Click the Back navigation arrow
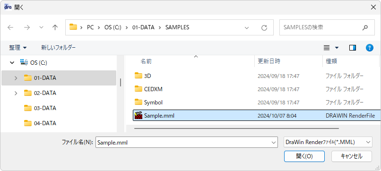Image resolution: width=381 pixels, height=171 pixels. pyautogui.click(x=10, y=27)
